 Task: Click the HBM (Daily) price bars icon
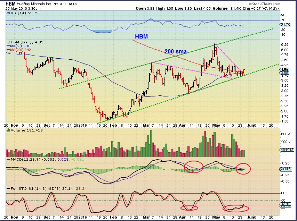pyautogui.click(x=8, y=42)
